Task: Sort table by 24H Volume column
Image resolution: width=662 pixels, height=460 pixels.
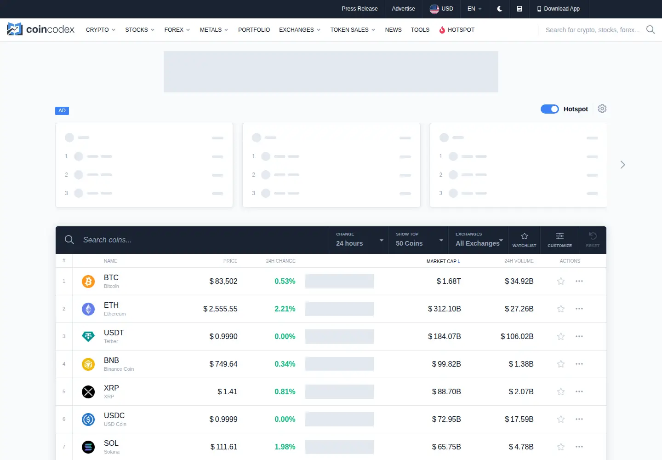Action: tap(519, 261)
